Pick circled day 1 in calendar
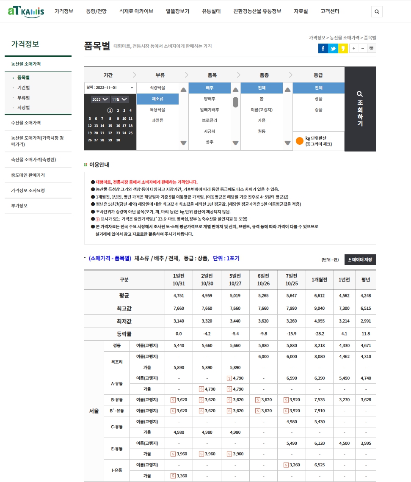The image size is (411, 482). 110,110
